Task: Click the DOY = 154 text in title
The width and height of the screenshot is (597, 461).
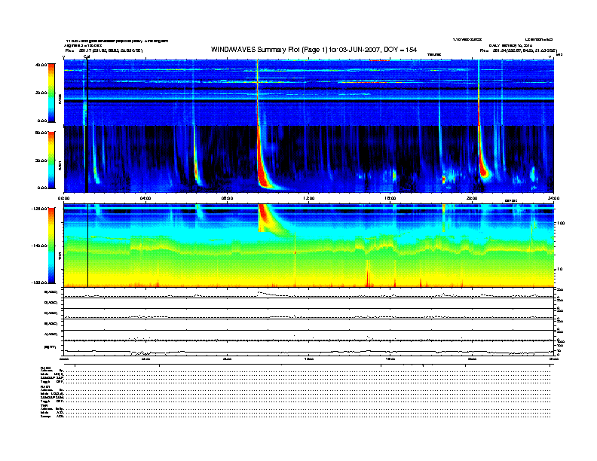Action: 400,50
